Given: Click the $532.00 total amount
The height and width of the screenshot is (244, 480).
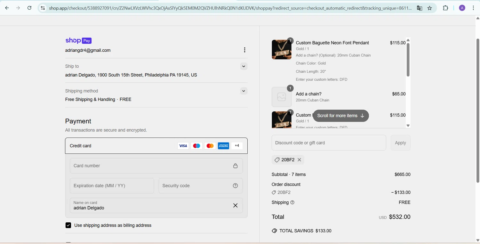Looking at the screenshot, I should coord(400,217).
